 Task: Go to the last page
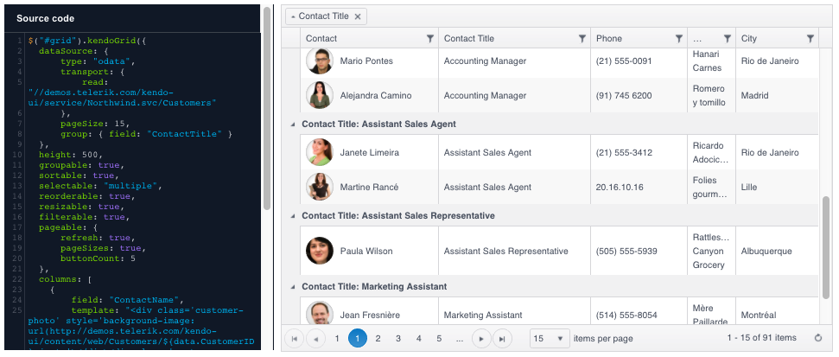pos(502,339)
